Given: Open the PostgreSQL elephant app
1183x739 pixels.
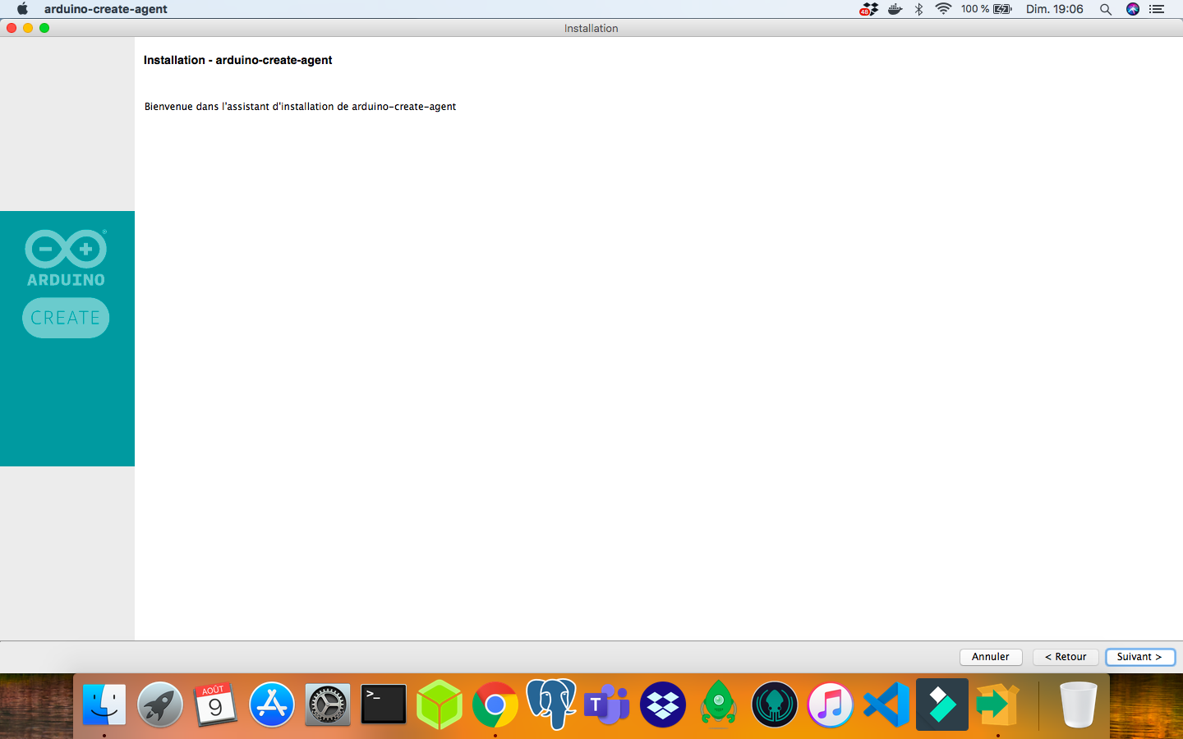Looking at the screenshot, I should point(551,705).
